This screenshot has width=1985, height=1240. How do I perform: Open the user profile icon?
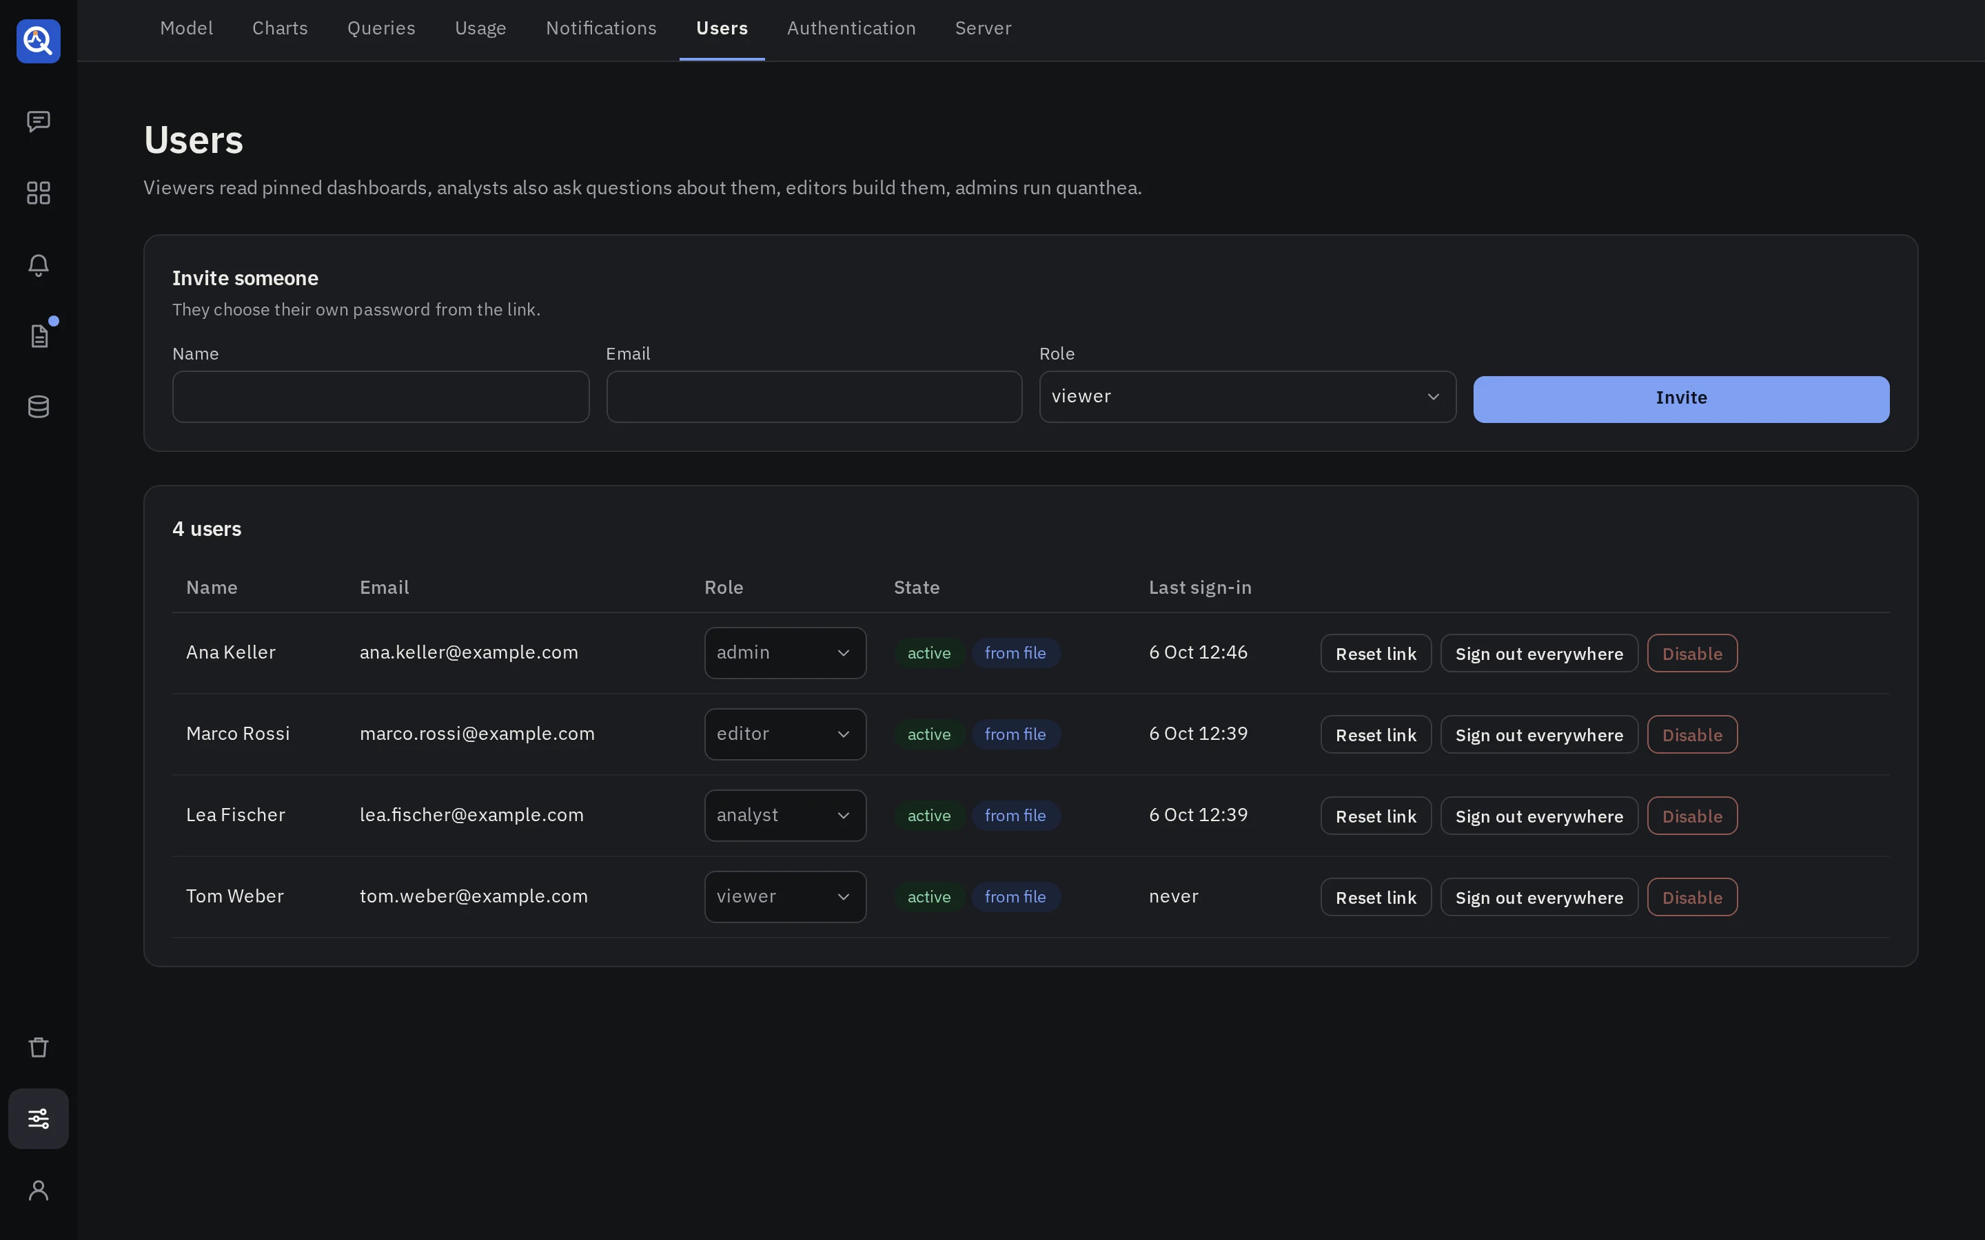tap(39, 1190)
